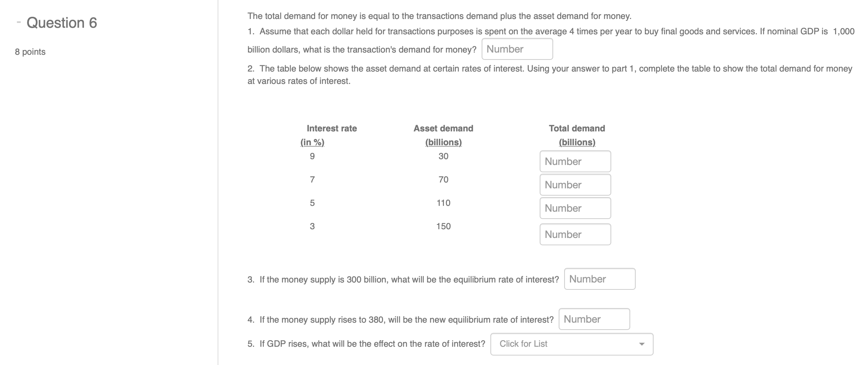Click the Total demand field for 5% interest rate
The image size is (861, 365).
tap(575, 208)
